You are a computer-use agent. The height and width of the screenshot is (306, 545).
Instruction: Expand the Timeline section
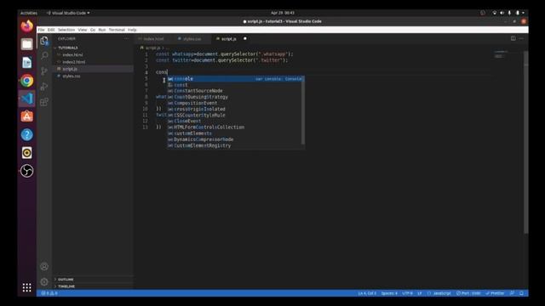tap(66, 286)
